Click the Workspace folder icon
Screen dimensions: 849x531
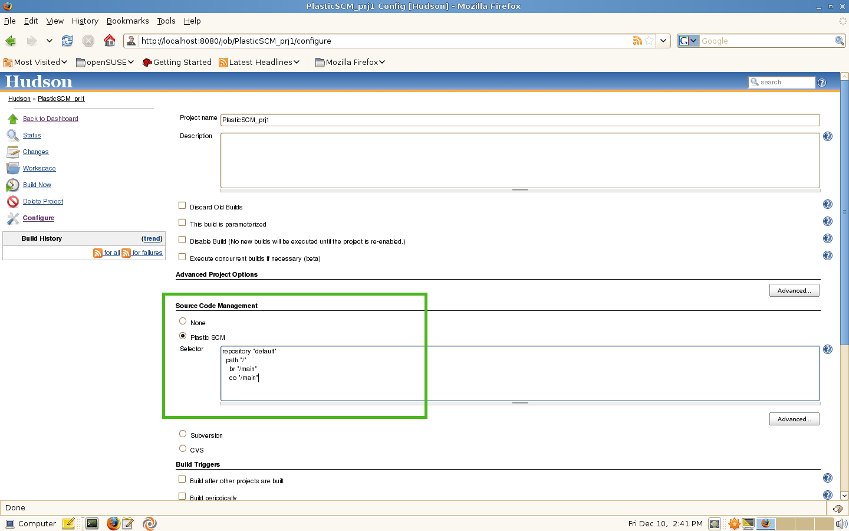[13, 168]
